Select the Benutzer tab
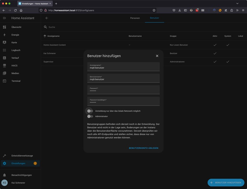 (x=154, y=18)
